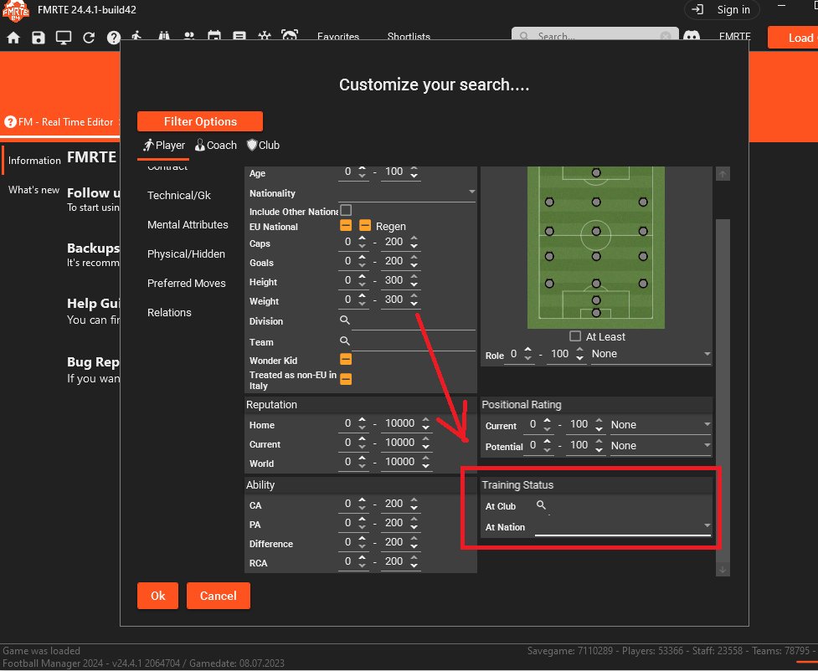Click the Refresh arrow icon in toolbar
The width and height of the screenshot is (818, 671).
[89, 38]
